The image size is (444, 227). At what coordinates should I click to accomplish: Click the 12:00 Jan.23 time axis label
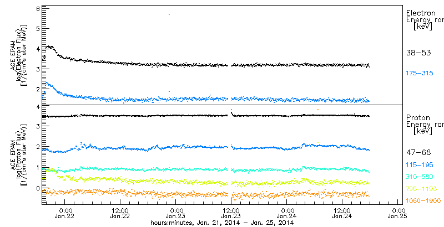231,214
